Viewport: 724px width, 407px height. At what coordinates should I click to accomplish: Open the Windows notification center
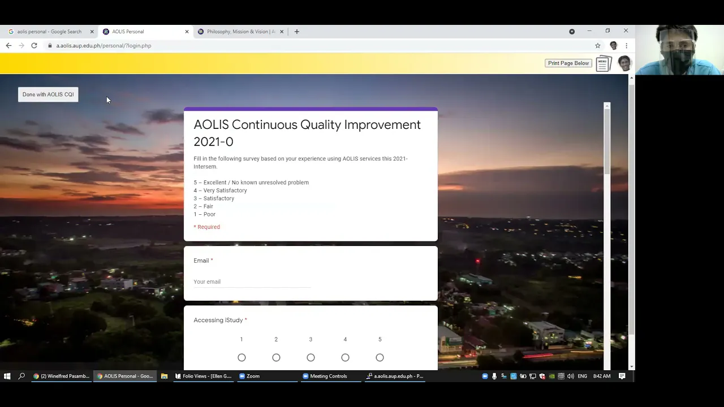click(622, 376)
